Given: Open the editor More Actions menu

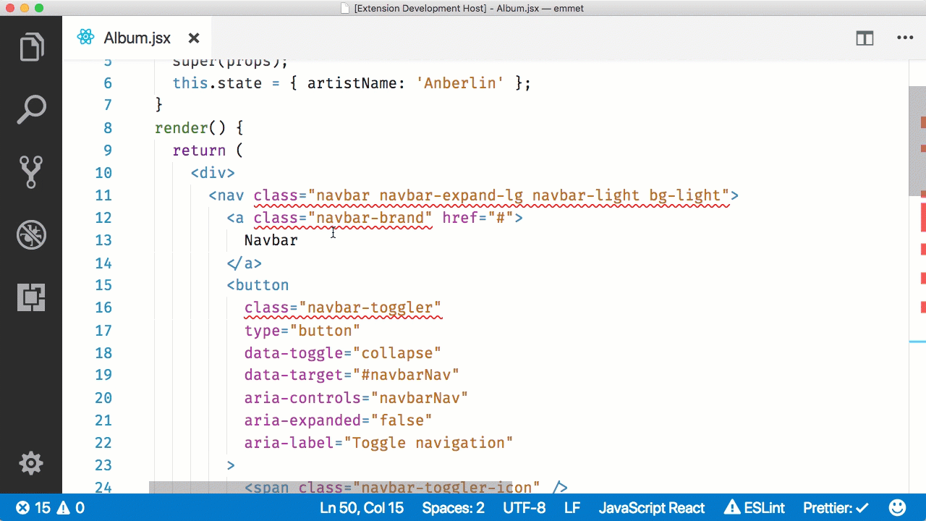Looking at the screenshot, I should click(905, 38).
